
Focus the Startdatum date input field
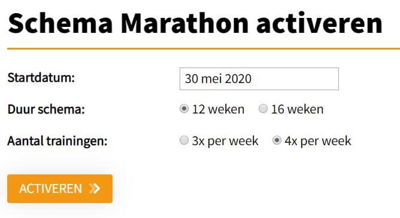click(x=259, y=79)
